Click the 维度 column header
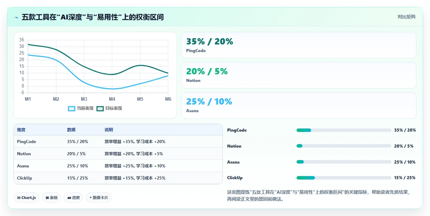 tap(21, 130)
